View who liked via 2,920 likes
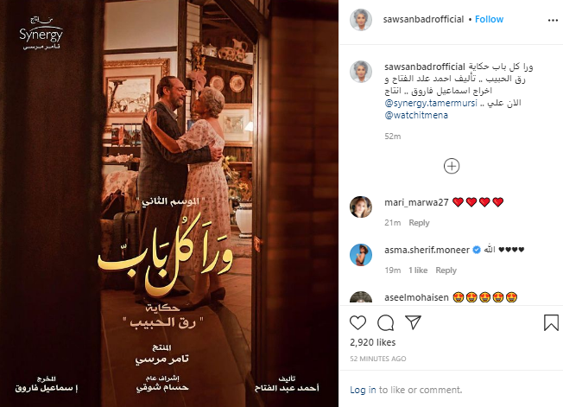This screenshot has height=407, width=563. [x=373, y=342]
